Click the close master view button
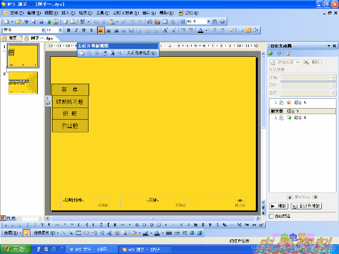Viewport: 339px width, 254px height. click(141, 53)
